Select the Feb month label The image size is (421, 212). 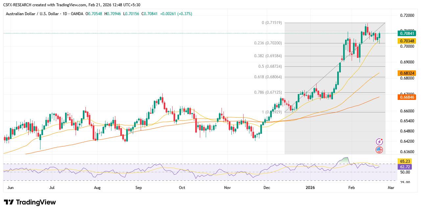coord(351,187)
